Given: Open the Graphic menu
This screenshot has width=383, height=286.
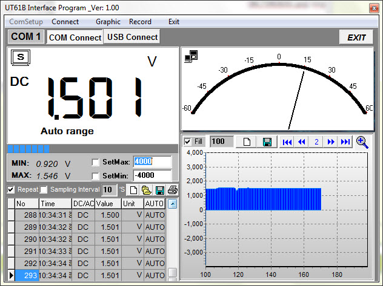Looking at the screenshot, I should pos(108,22).
